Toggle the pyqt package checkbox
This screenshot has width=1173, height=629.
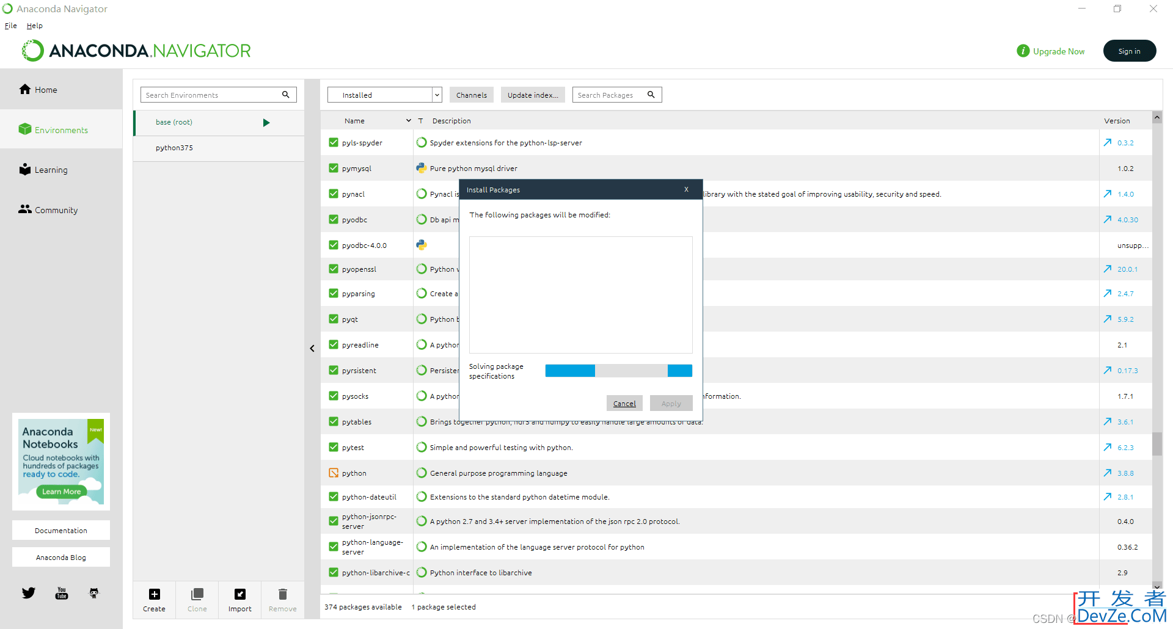coord(334,319)
